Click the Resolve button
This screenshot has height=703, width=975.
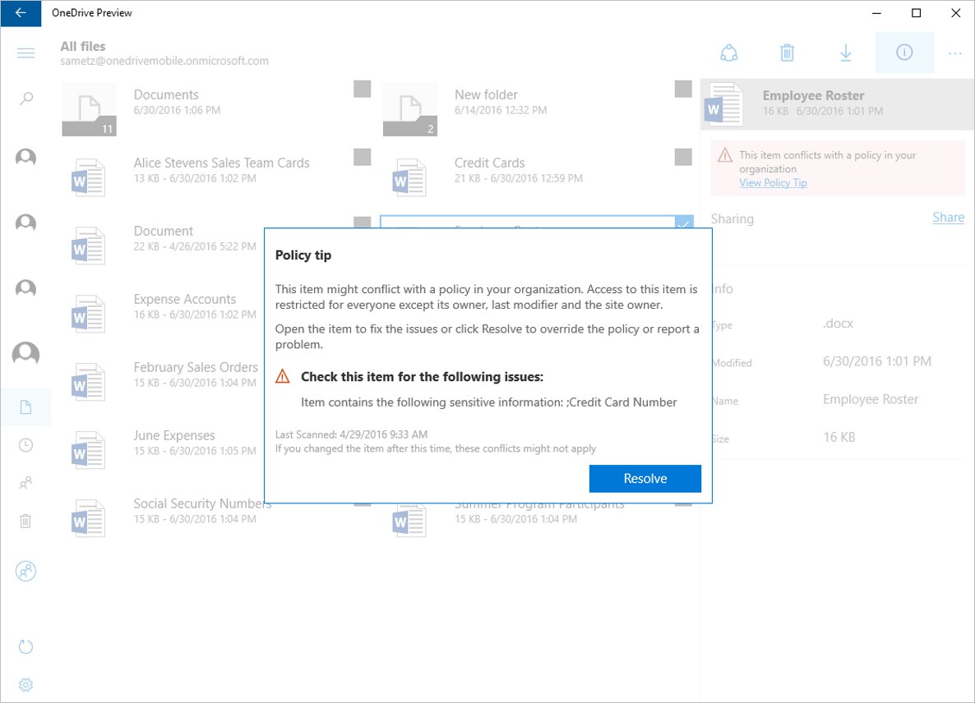[x=645, y=478]
